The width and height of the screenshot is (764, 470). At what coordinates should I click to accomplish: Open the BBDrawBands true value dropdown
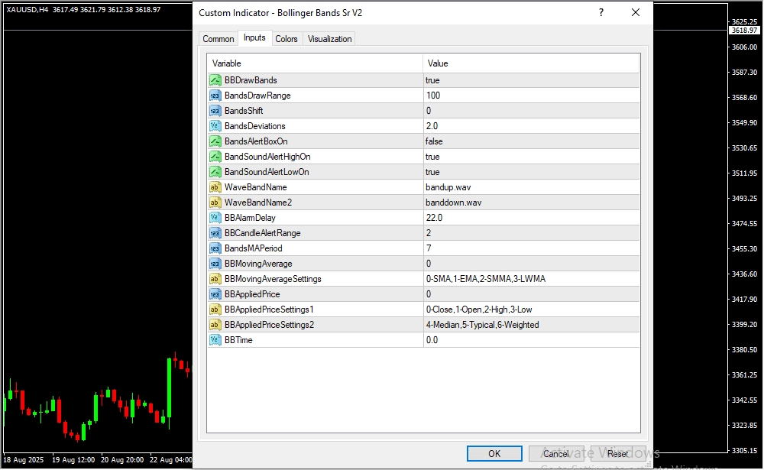(x=531, y=80)
